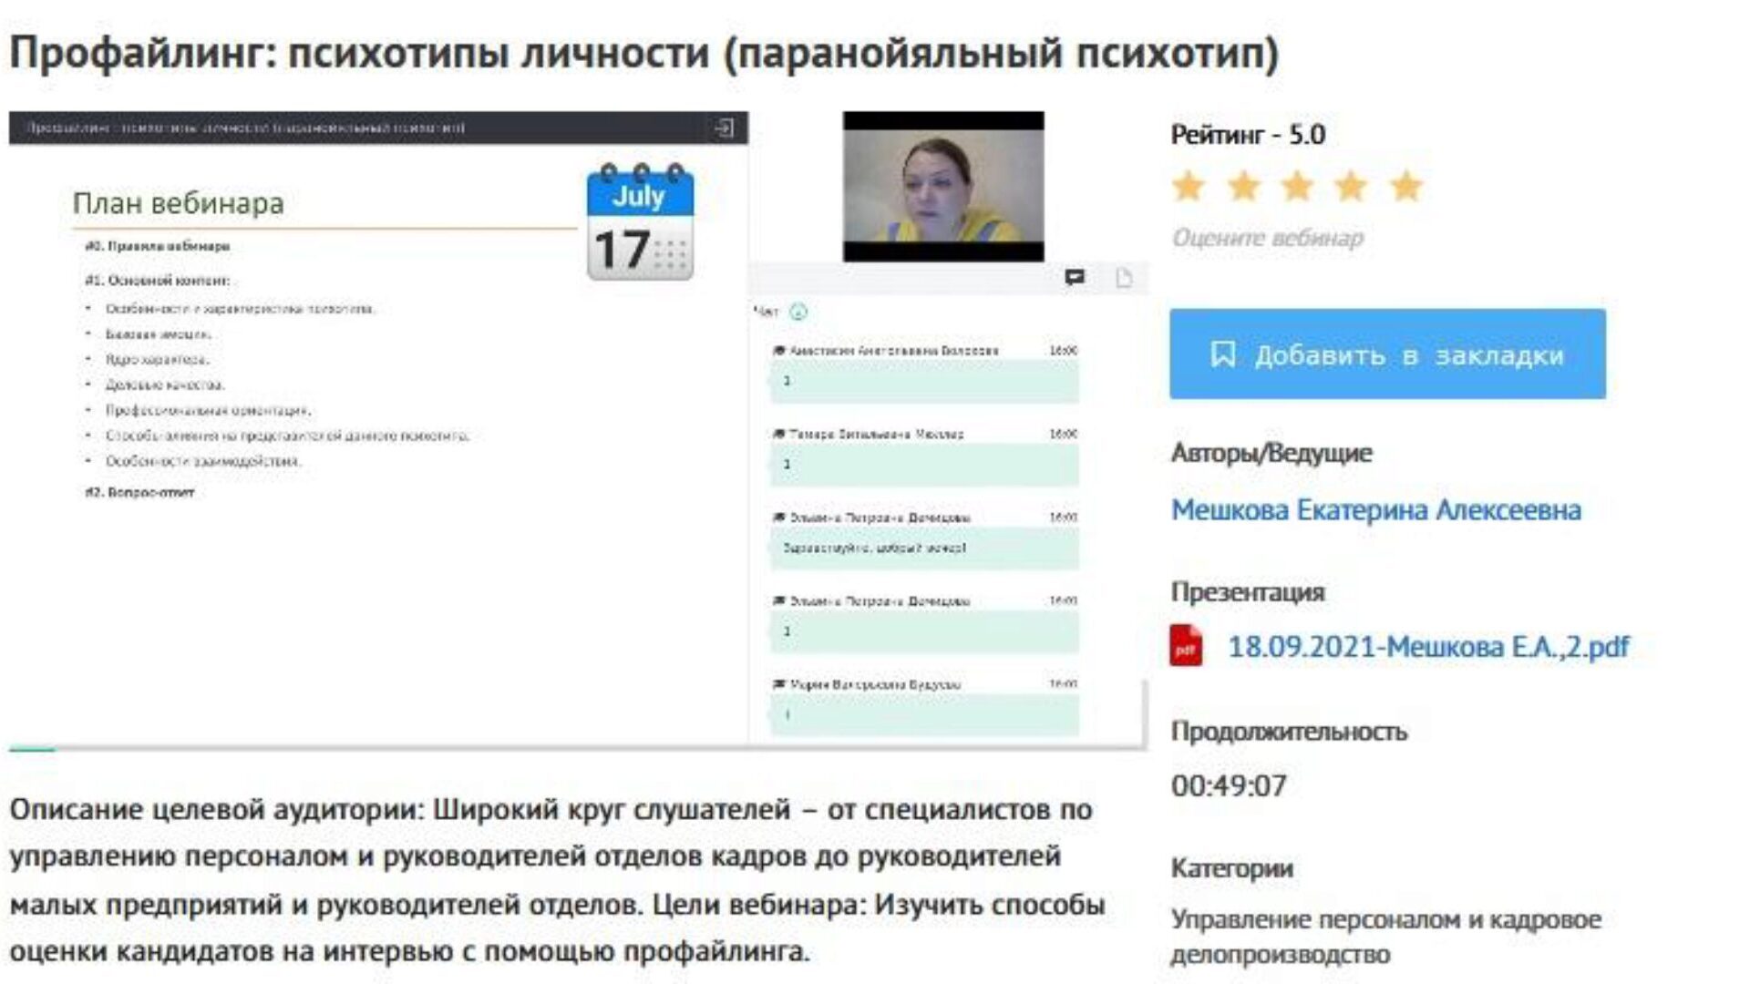Open the chat speech-bubble icon
This screenshot has height=984, width=1750.
click(x=1075, y=277)
